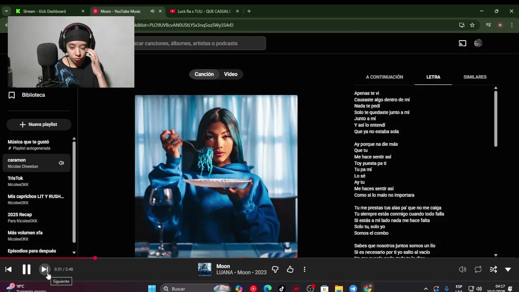Screen dimensions: 519x292
Task: Open the Más volumen xfa playlist
Action: pyautogui.click(x=36, y=236)
